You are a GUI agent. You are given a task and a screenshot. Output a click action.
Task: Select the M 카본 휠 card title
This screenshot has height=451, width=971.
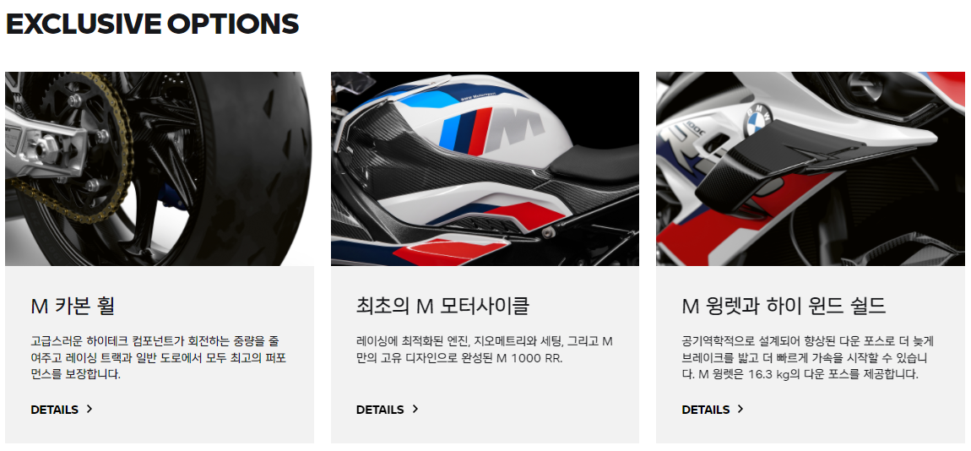coord(73,306)
